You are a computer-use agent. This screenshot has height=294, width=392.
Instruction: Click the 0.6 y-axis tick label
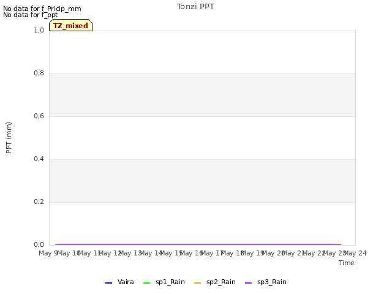(x=39, y=116)
